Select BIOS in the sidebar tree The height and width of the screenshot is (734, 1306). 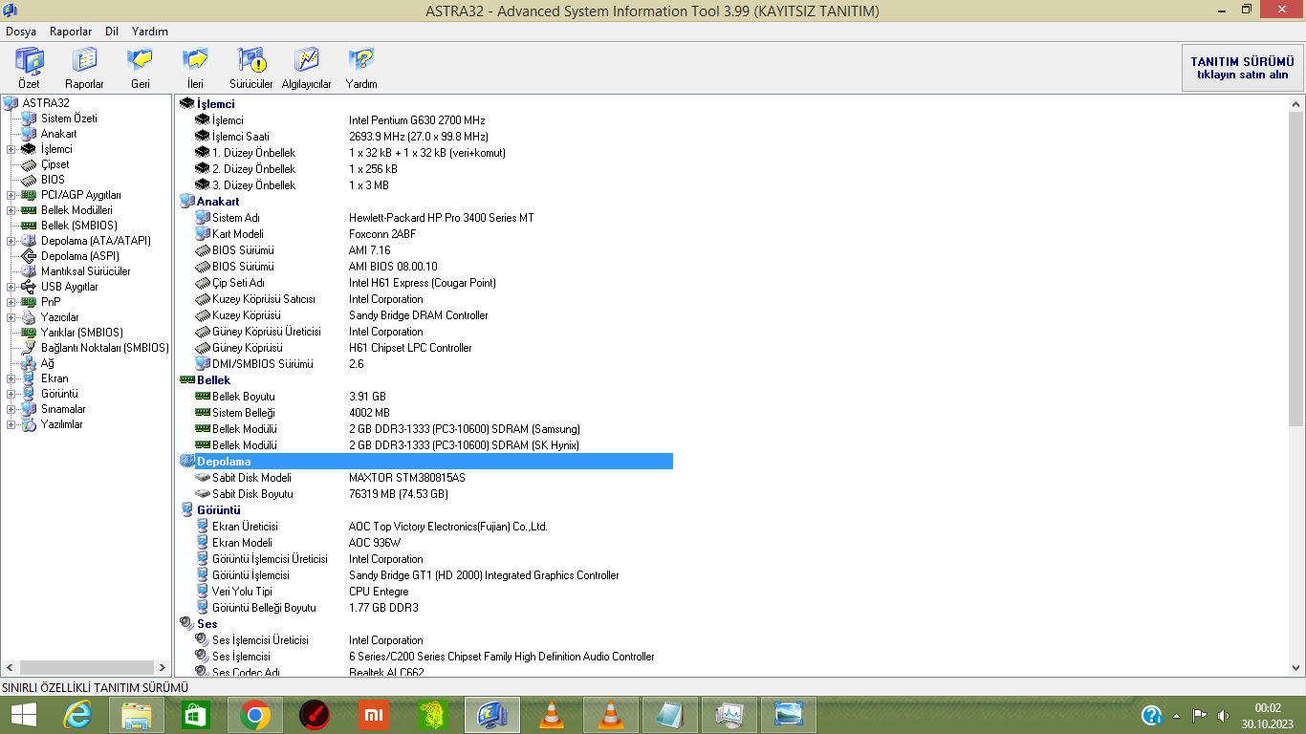click(53, 180)
